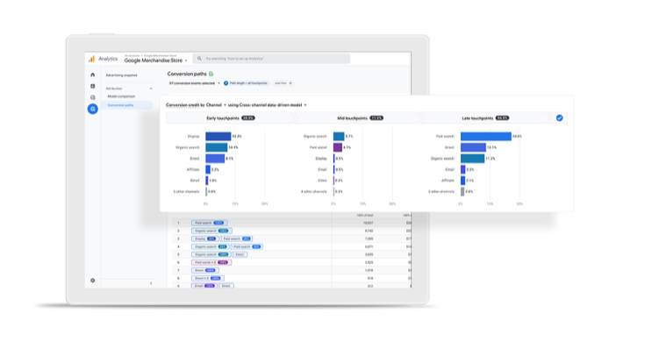Open Model comparison in the sidebar
The width and height of the screenshot is (659, 349).
121,96
